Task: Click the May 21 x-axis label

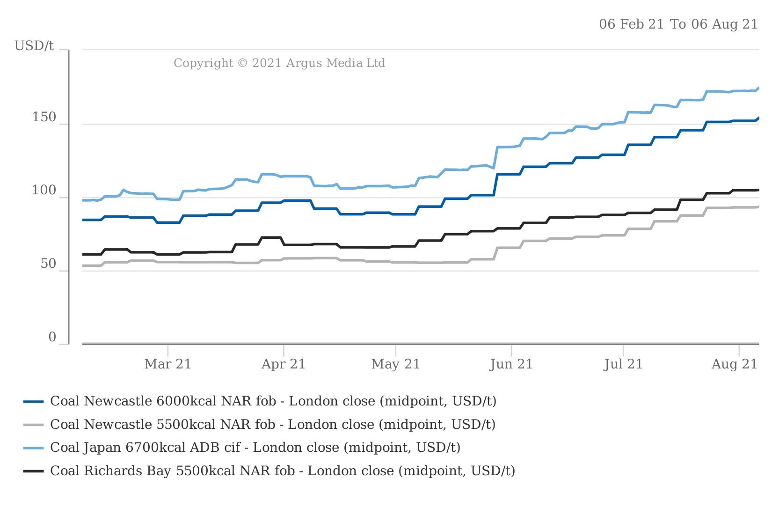Action: coord(395,364)
